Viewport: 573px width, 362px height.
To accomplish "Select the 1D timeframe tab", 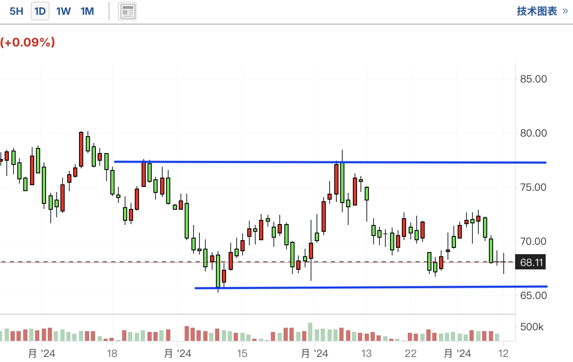I will pyautogui.click(x=40, y=11).
